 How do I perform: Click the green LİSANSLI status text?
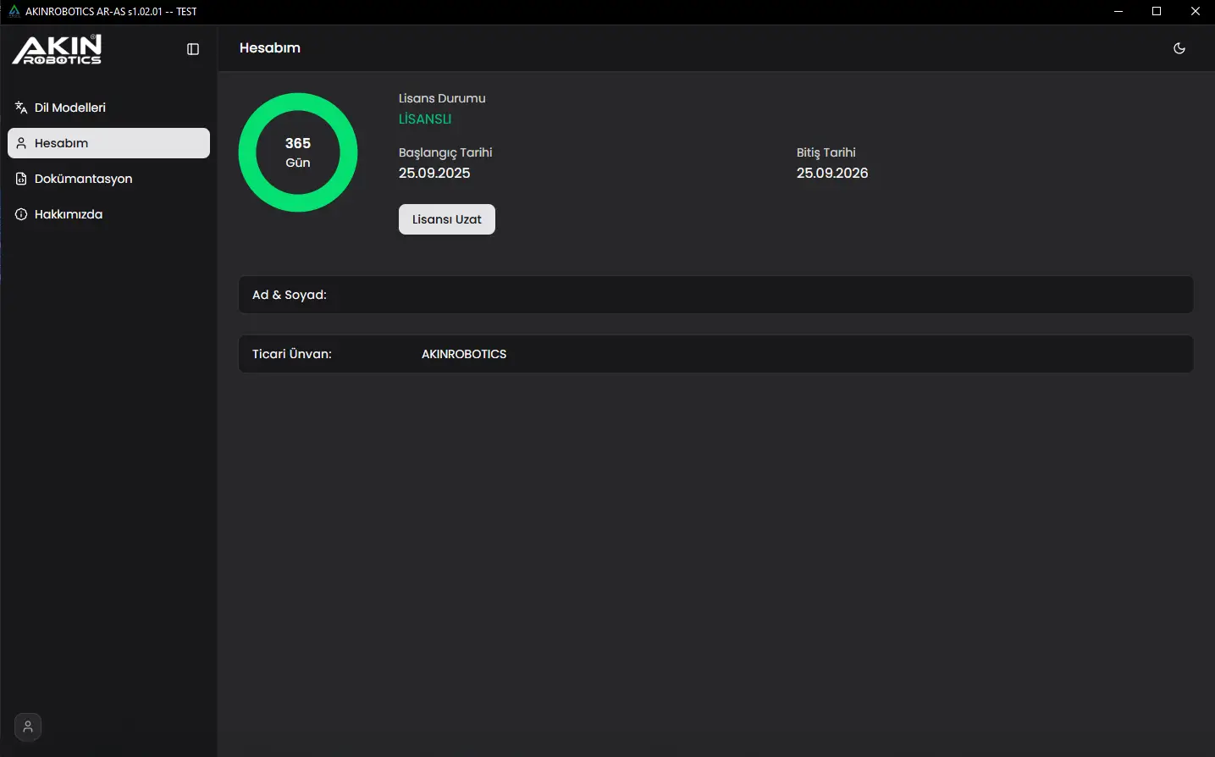(425, 119)
